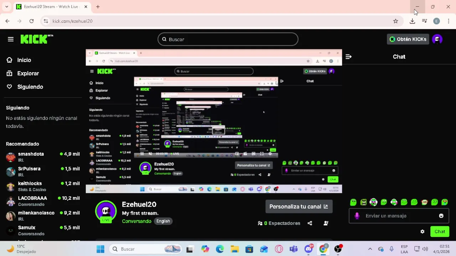The width and height of the screenshot is (456, 256).
Task: Click the KICK beta logo
Action: [37, 39]
